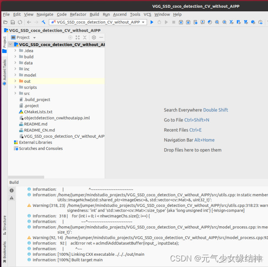The height and width of the screenshot is (267, 268).
Task: Open the Ascend menu
Action: (120, 14)
